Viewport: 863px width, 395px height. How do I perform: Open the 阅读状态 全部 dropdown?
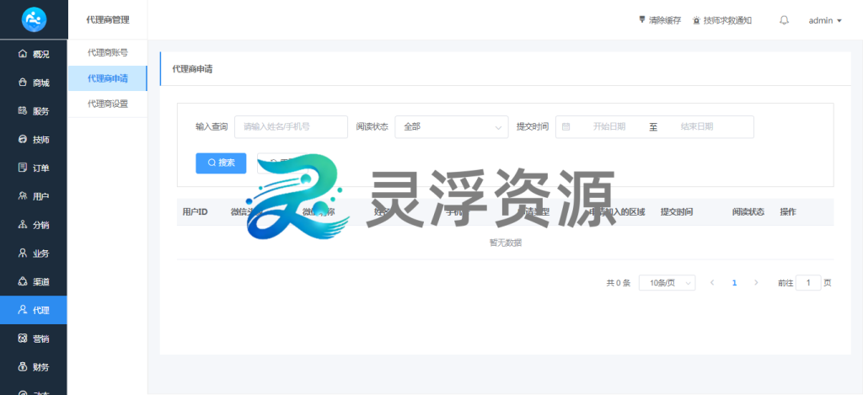(x=452, y=126)
